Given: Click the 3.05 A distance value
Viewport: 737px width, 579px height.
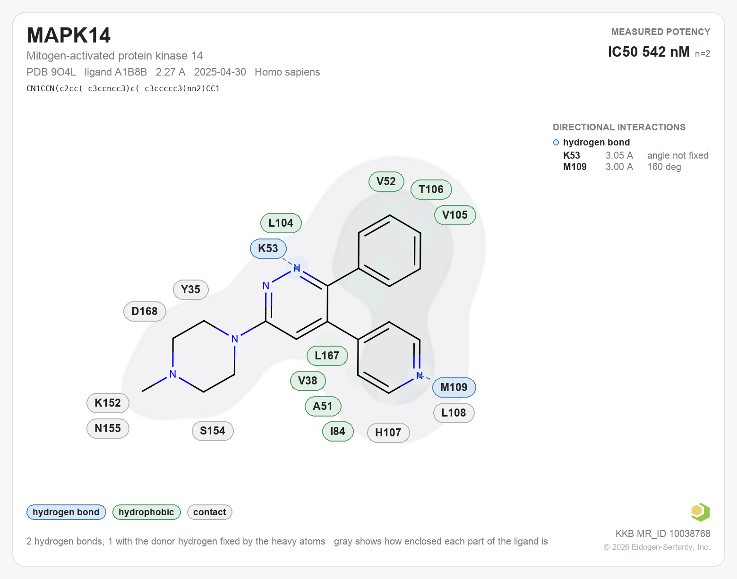Looking at the screenshot, I should 619,155.
